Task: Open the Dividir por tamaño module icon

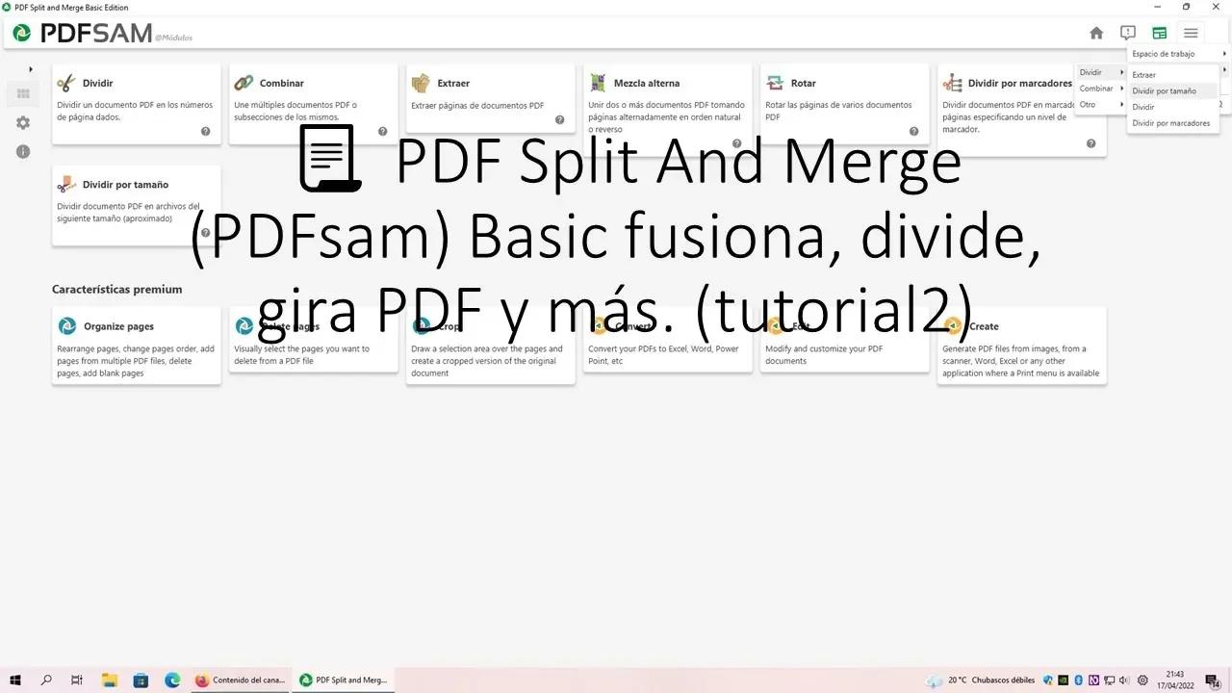Action: pyautogui.click(x=64, y=183)
